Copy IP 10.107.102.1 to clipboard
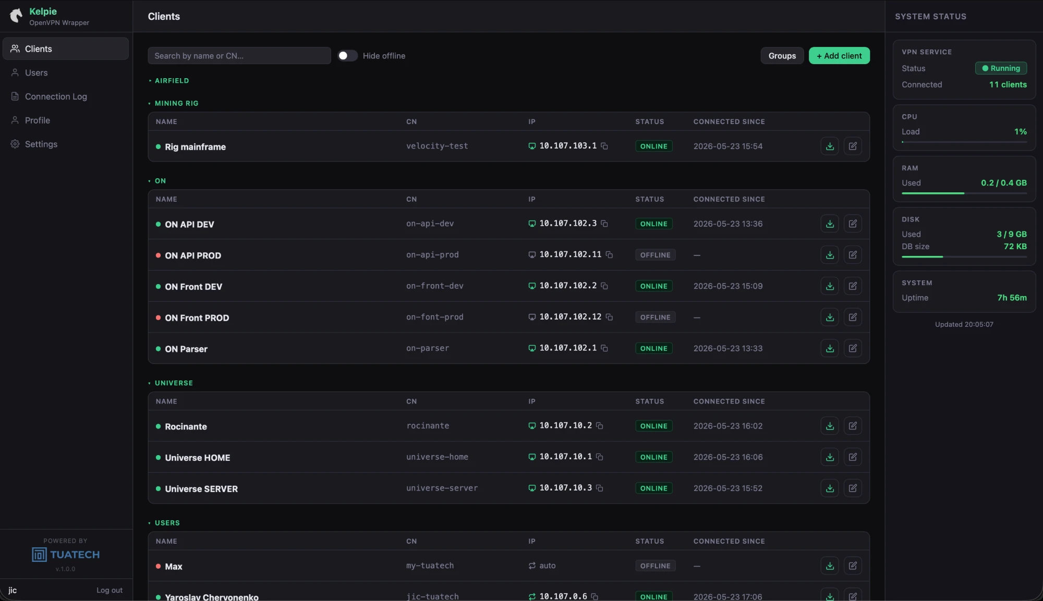Screen dimensions: 1043x601 (604, 348)
